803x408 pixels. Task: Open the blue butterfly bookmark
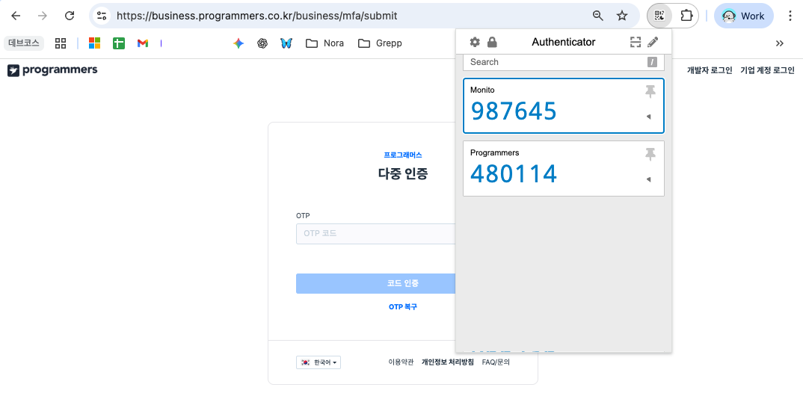point(286,43)
